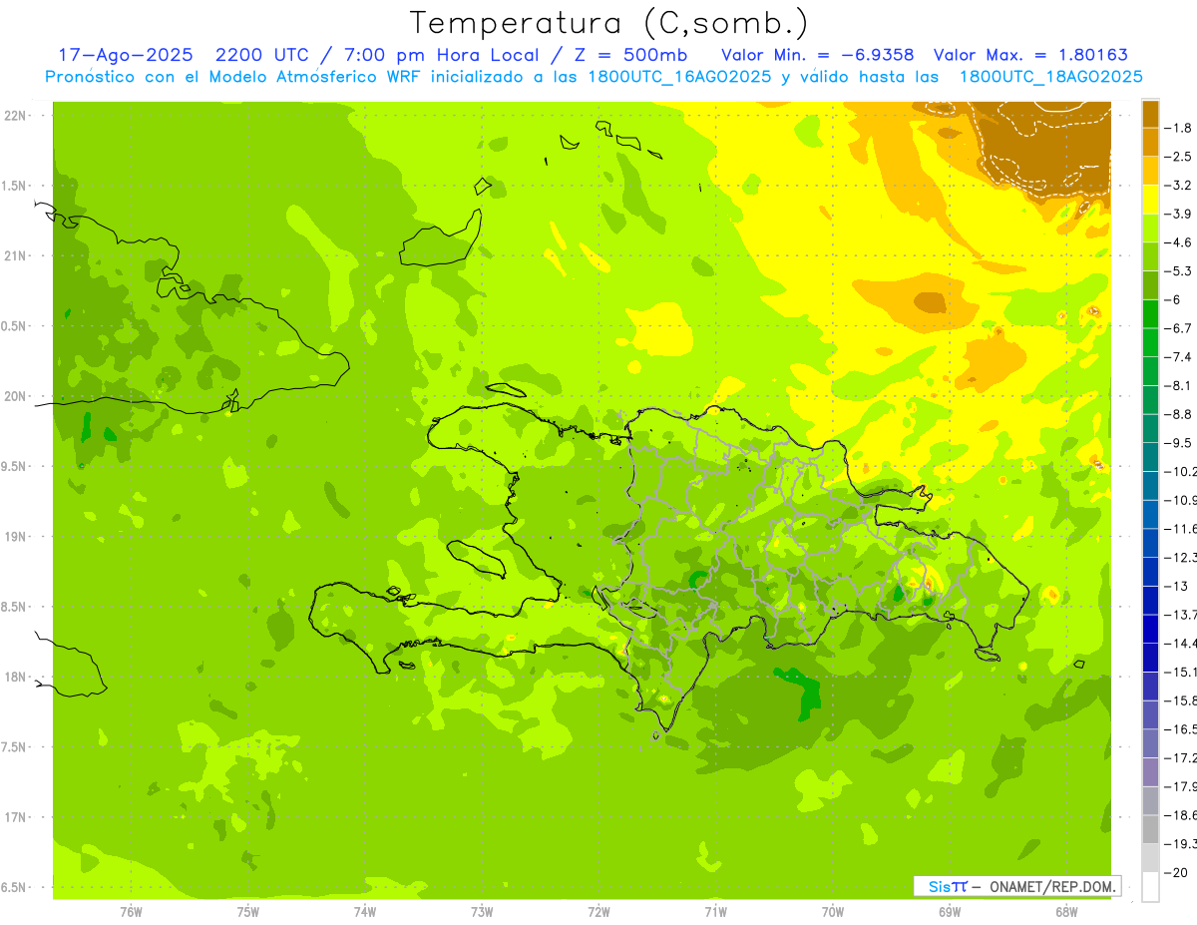Pick the yellow swatch between -3.2 and -3.9
This screenshot has height=925, width=1197.
click(x=1150, y=200)
